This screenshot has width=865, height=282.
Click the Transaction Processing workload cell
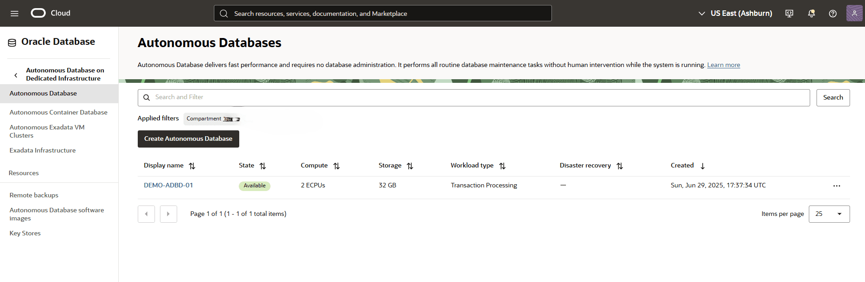(x=484, y=185)
